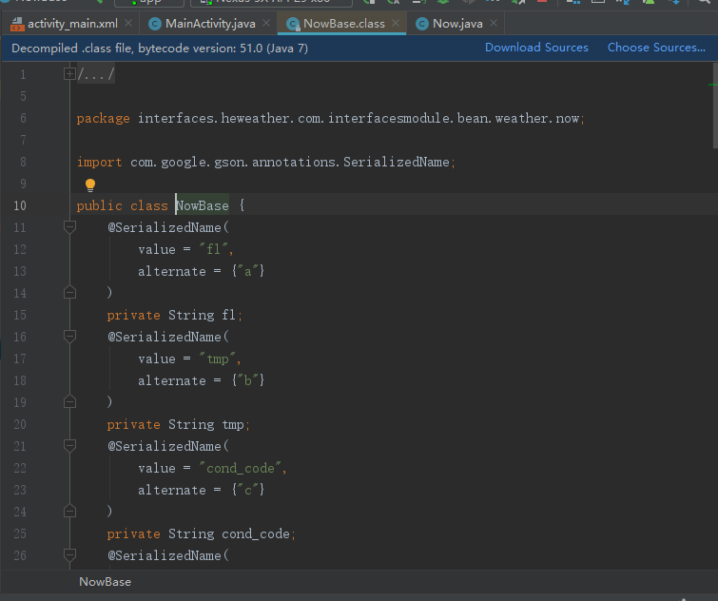Image resolution: width=718 pixels, height=601 pixels.
Task: Collapse the fold end marker on line 24
Action: pyautogui.click(x=69, y=512)
